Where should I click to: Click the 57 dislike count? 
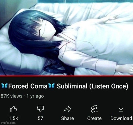(x=40, y=118)
